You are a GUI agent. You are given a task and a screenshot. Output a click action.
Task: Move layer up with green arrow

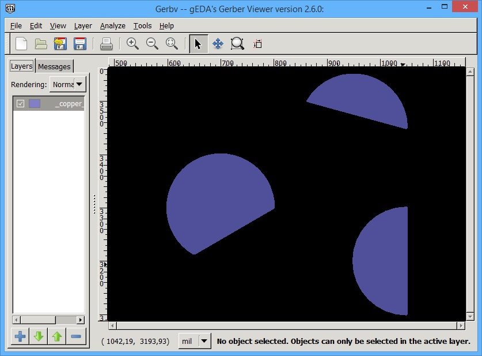[x=57, y=336]
